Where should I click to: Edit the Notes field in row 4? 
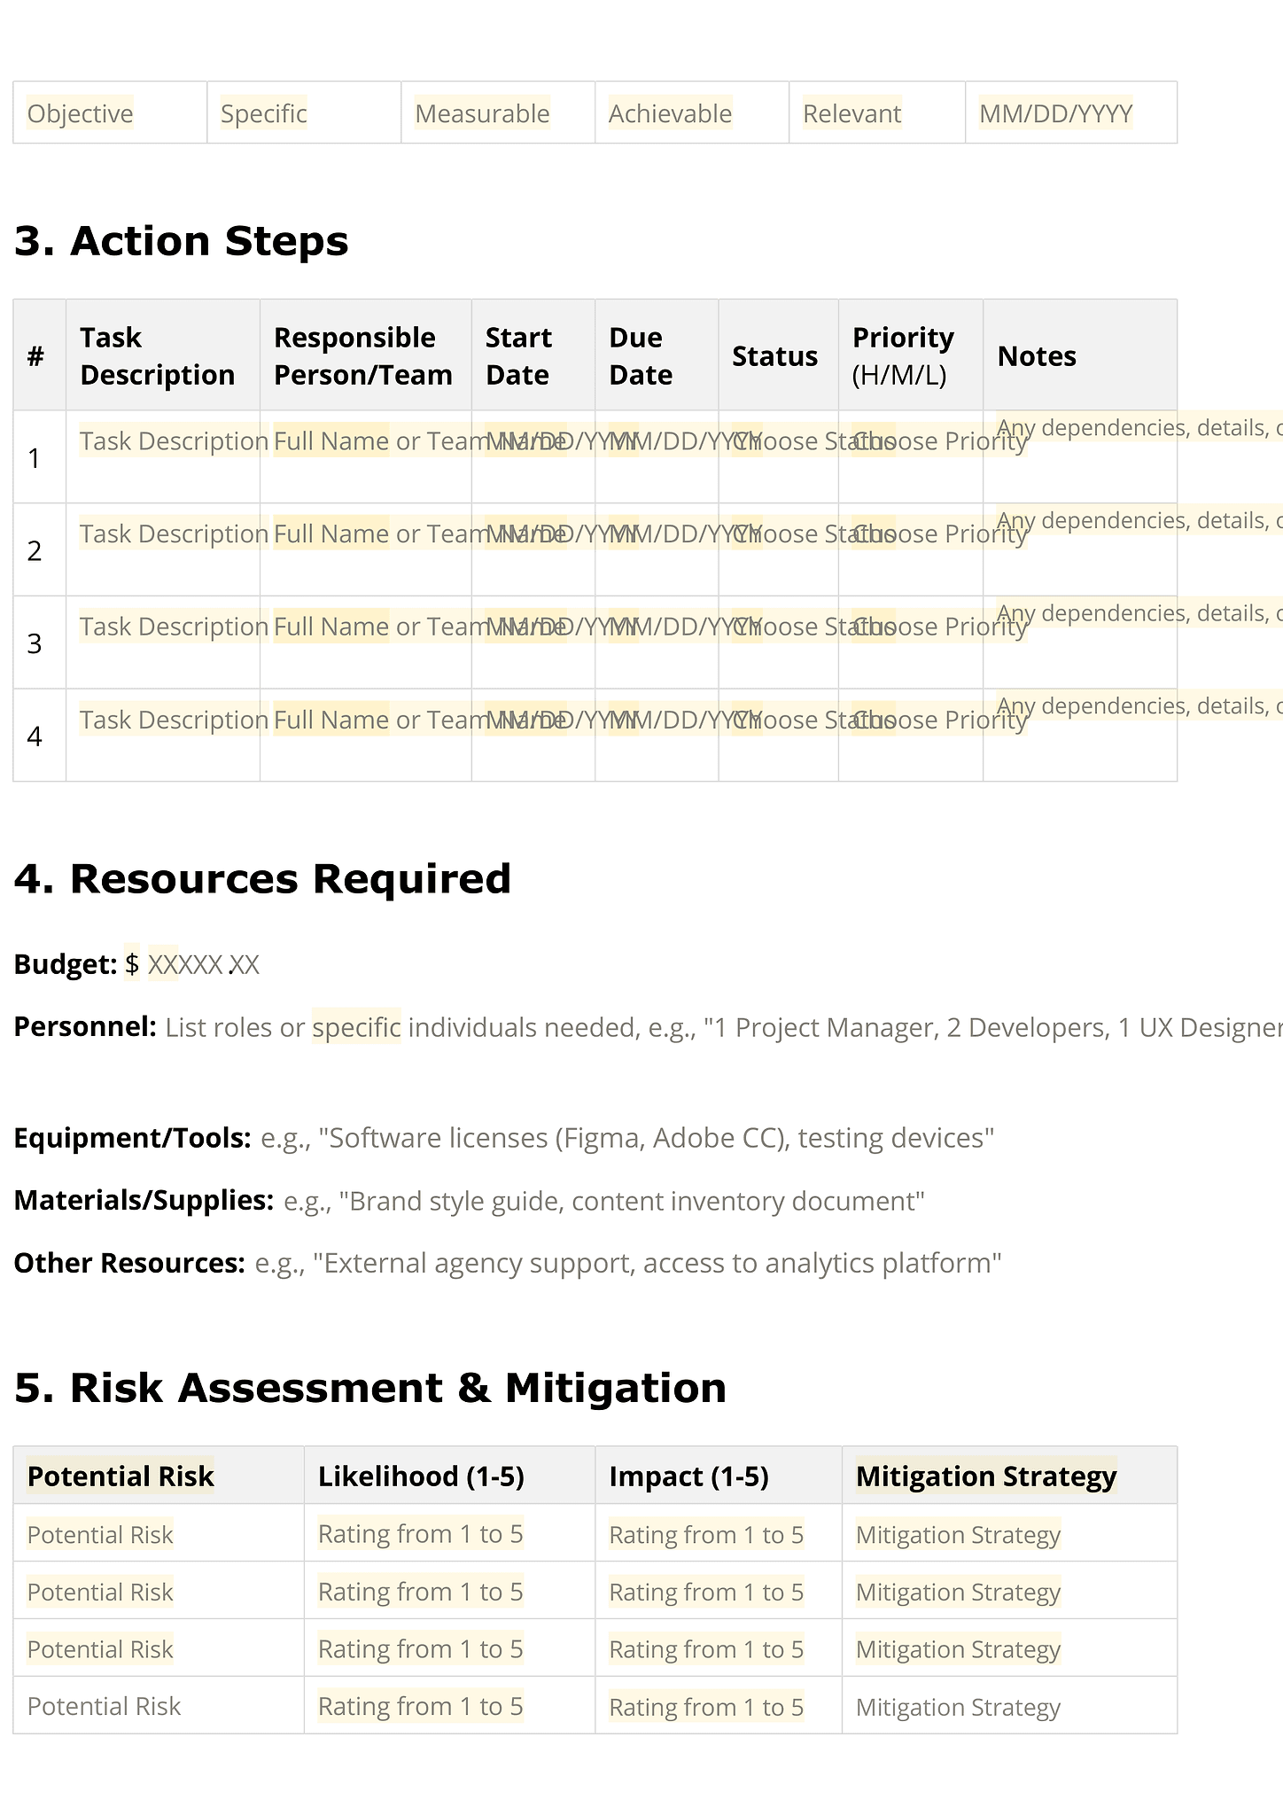(1139, 706)
